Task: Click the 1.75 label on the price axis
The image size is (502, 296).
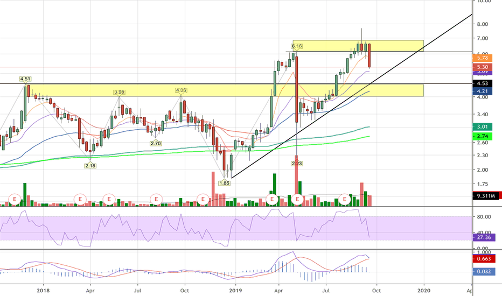Action: tap(483, 184)
